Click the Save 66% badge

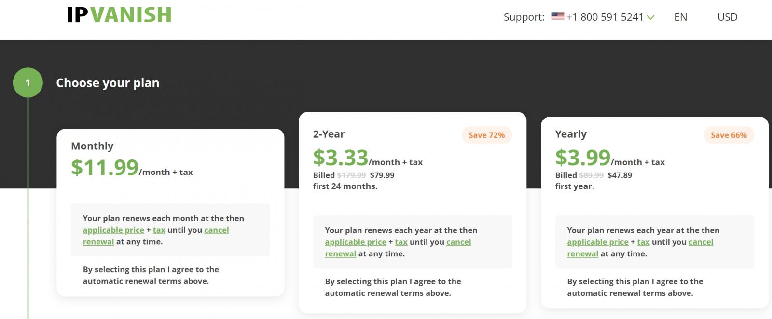click(x=729, y=135)
